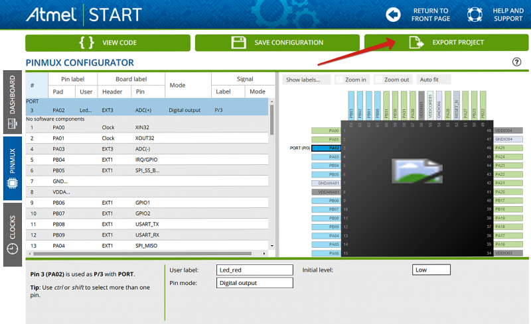
Task: Click the chip center image placeholder
Action: tap(417, 171)
